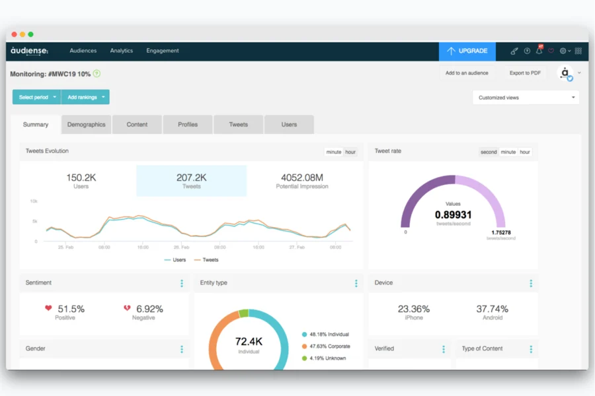Open the Customized views combo box
Viewport: 595px width, 396px height.
point(526,98)
